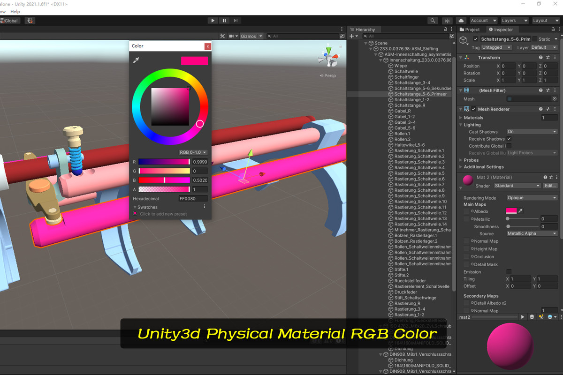Image resolution: width=563 pixels, height=375 pixels.
Task: Open Transform preset settings icon
Action: point(548,58)
